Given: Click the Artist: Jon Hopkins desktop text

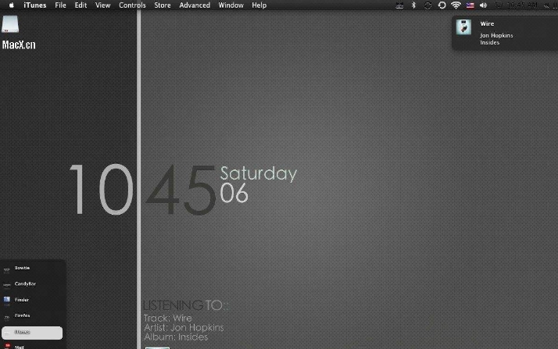Looking at the screenshot, I should pyautogui.click(x=184, y=327).
